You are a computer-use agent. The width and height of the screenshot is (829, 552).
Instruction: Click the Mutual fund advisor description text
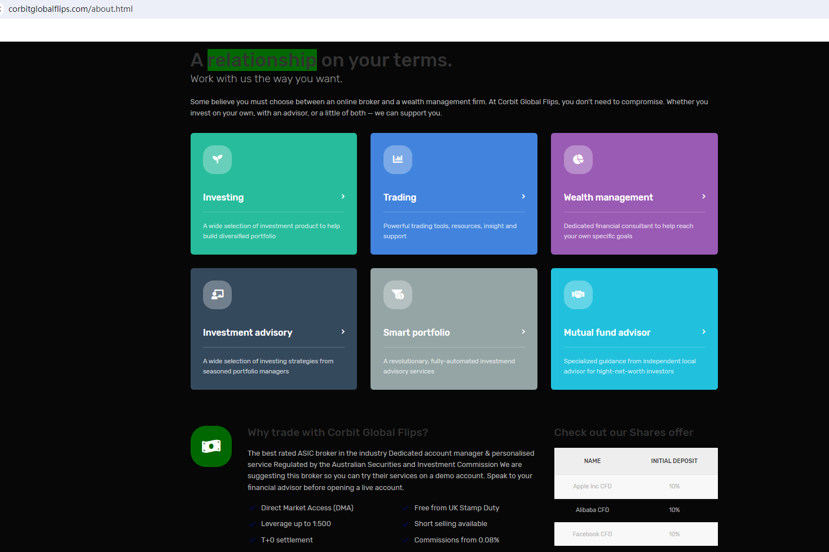click(630, 366)
